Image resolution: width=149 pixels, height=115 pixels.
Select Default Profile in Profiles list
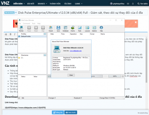click(32, 36)
